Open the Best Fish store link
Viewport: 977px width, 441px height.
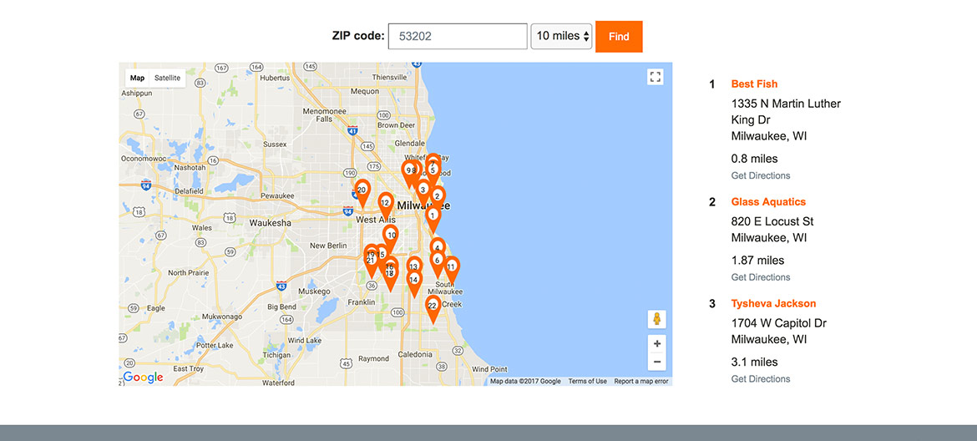click(x=754, y=84)
